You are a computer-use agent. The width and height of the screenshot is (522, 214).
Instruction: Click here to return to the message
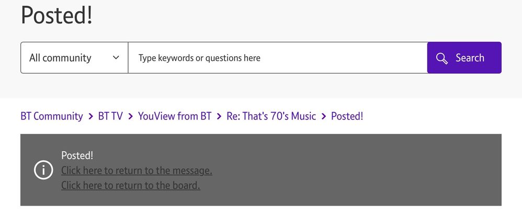click(x=137, y=170)
